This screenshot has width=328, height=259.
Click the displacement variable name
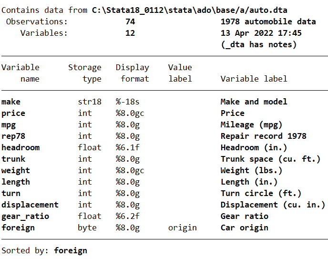30,205
